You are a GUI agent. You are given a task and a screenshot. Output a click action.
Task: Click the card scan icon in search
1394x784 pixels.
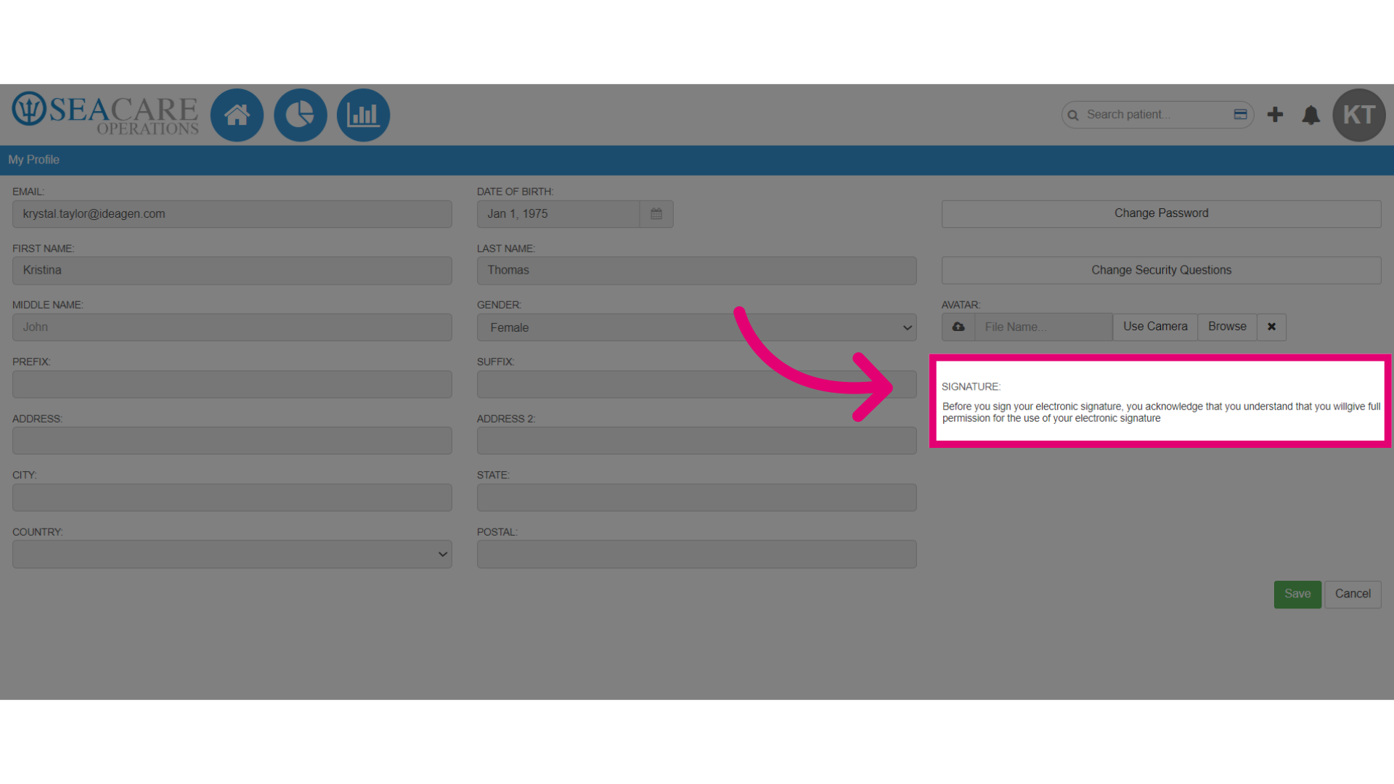pos(1240,115)
